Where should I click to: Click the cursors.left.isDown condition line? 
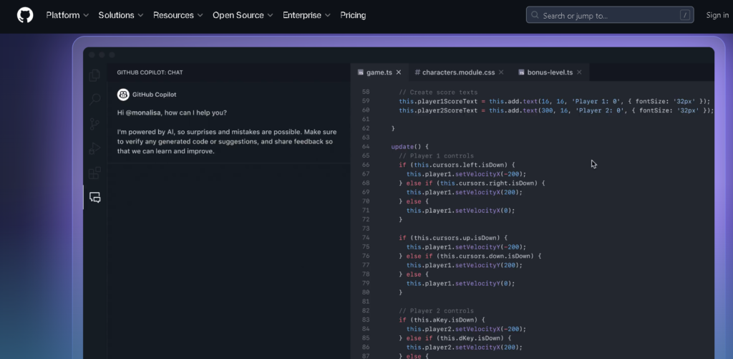pyautogui.click(x=457, y=165)
